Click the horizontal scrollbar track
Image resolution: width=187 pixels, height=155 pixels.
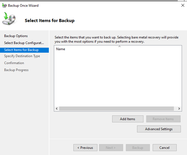[x=116, y=108]
